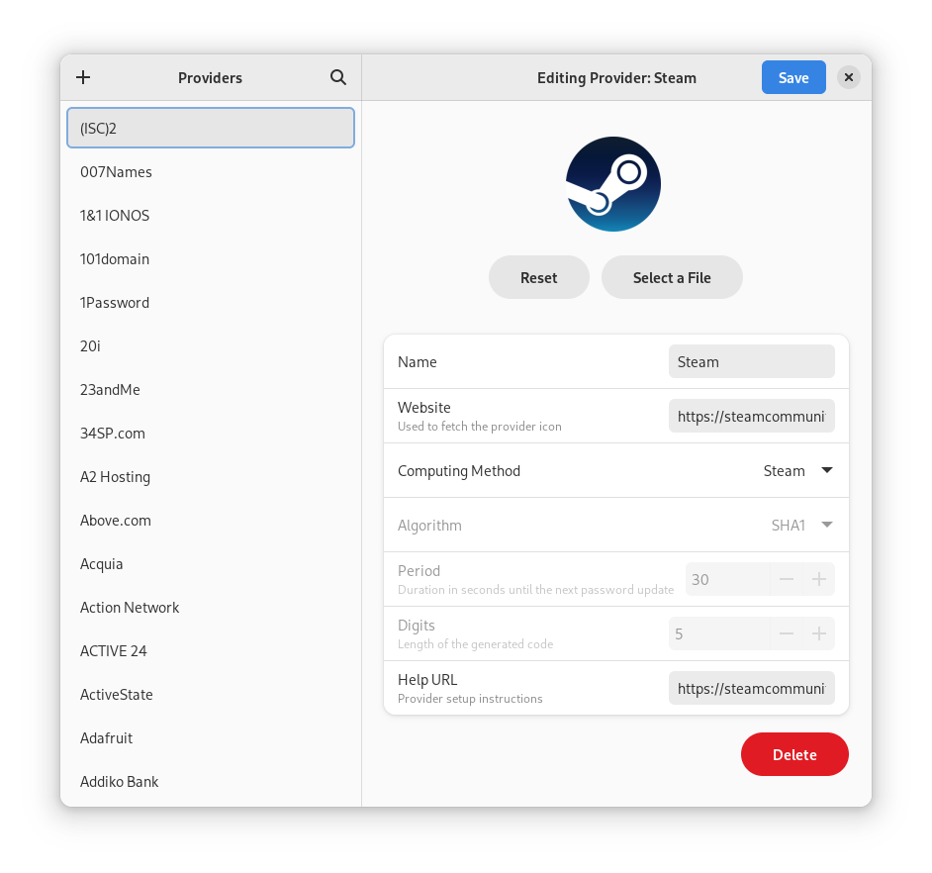932x873 pixels.
Task: Increase the Period value with plus
Action: click(x=818, y=579)
